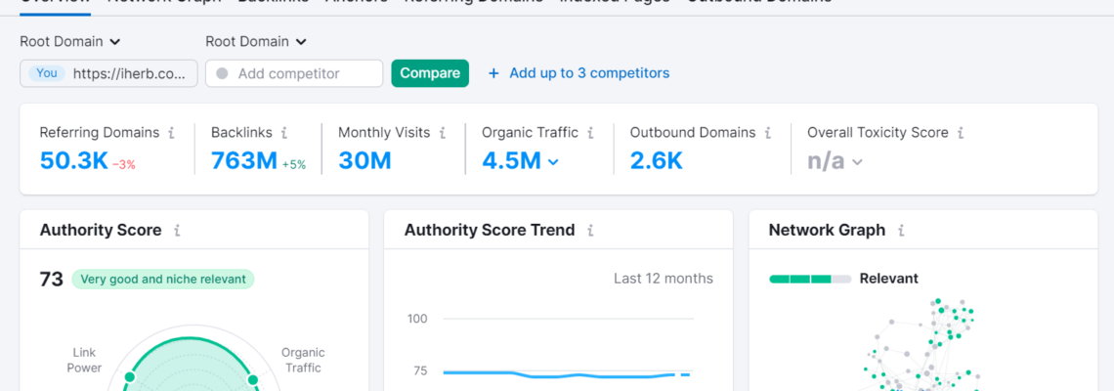1114x391 pixels.
Task: Open the 763M Backlinks value
Action: [x=243, y=160]
